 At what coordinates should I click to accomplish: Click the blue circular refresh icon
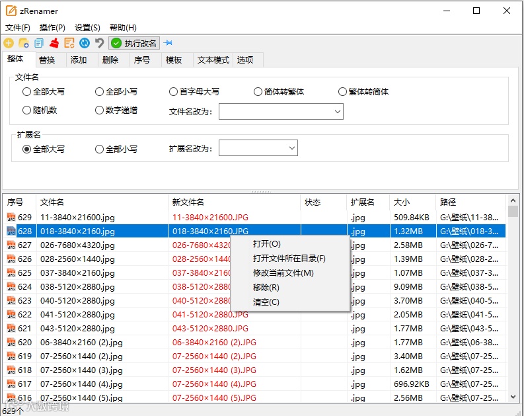click(x=84, y=43)
